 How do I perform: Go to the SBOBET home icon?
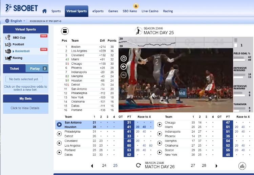pos(44,11)
